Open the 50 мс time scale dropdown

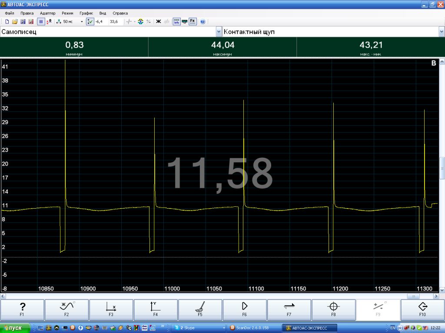click(82, 22)
